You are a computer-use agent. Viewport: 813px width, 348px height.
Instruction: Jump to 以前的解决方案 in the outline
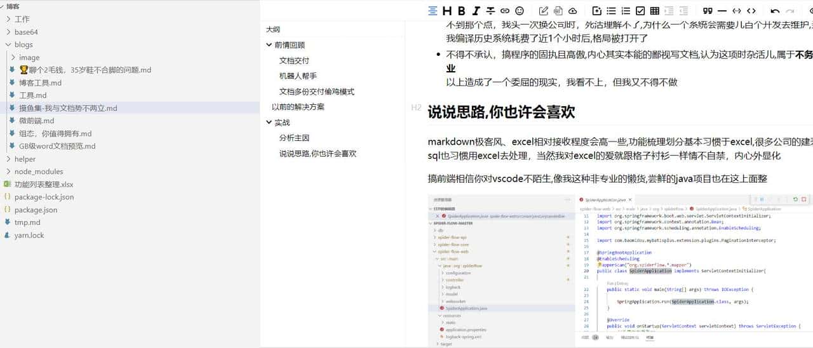point(298,107)
